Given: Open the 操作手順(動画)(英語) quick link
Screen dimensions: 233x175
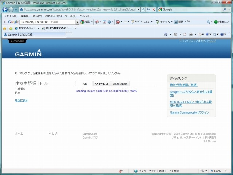Looking at the screenshot, I should click(x=184, y=85).
